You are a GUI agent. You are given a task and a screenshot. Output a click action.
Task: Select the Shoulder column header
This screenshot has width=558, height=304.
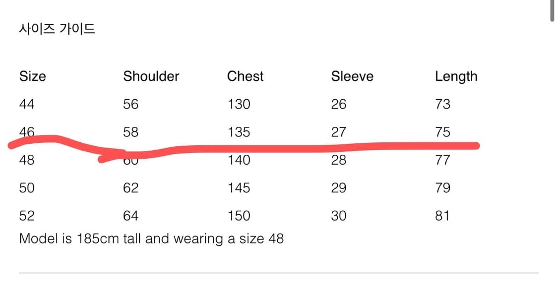[x=151, y=76]
